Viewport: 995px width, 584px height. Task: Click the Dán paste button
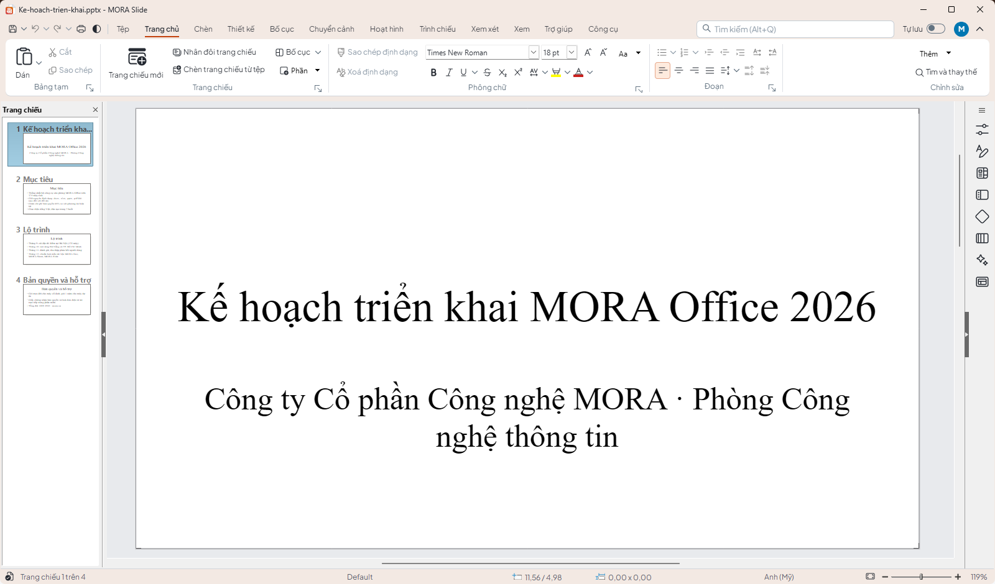coord(24,63)
